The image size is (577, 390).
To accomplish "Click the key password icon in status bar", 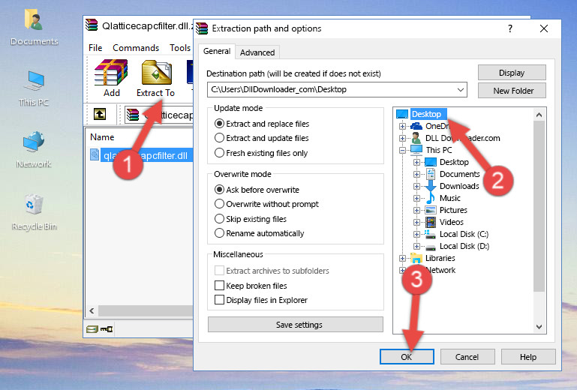I will 107,329.
